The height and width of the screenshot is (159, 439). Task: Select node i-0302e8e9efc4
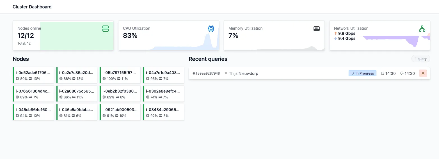tap(164, 94)
